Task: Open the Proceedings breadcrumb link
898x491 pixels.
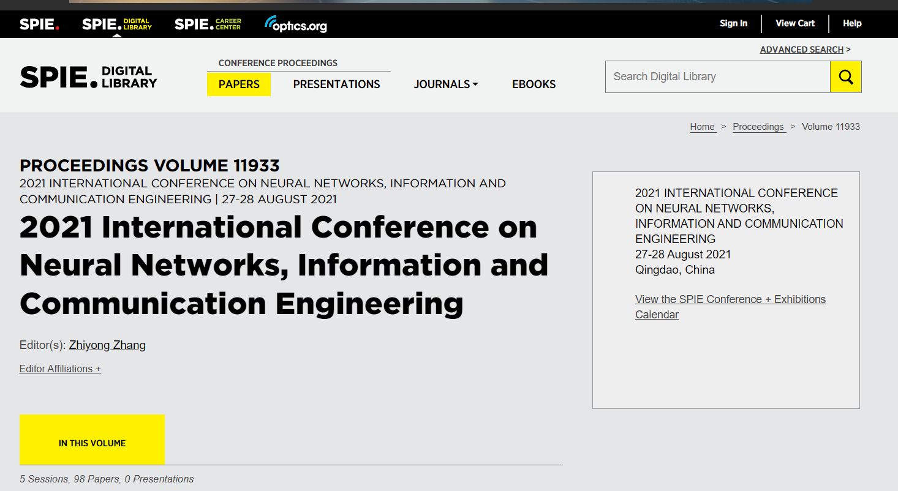Action: click(x=758, y=127)
